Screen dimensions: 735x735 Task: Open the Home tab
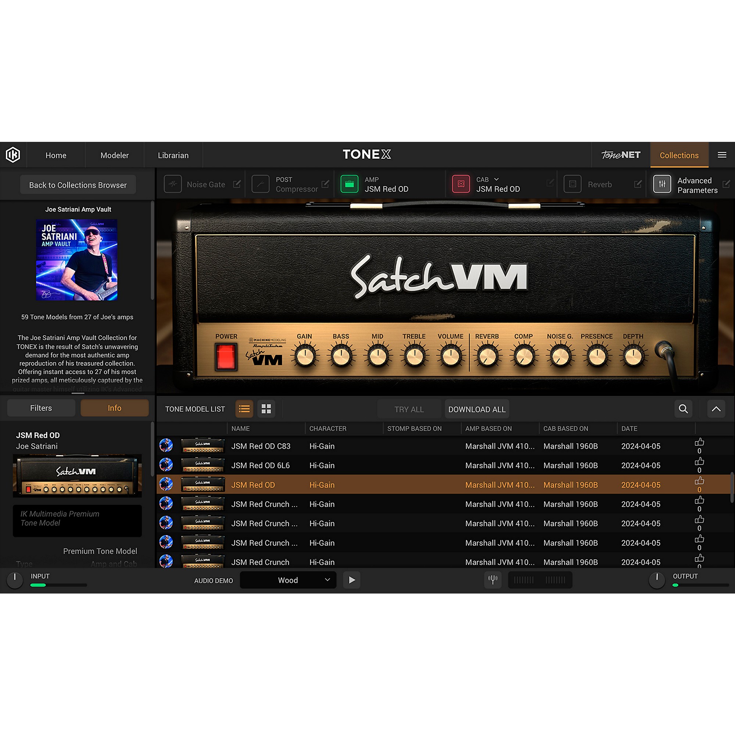tap(56, 155)
